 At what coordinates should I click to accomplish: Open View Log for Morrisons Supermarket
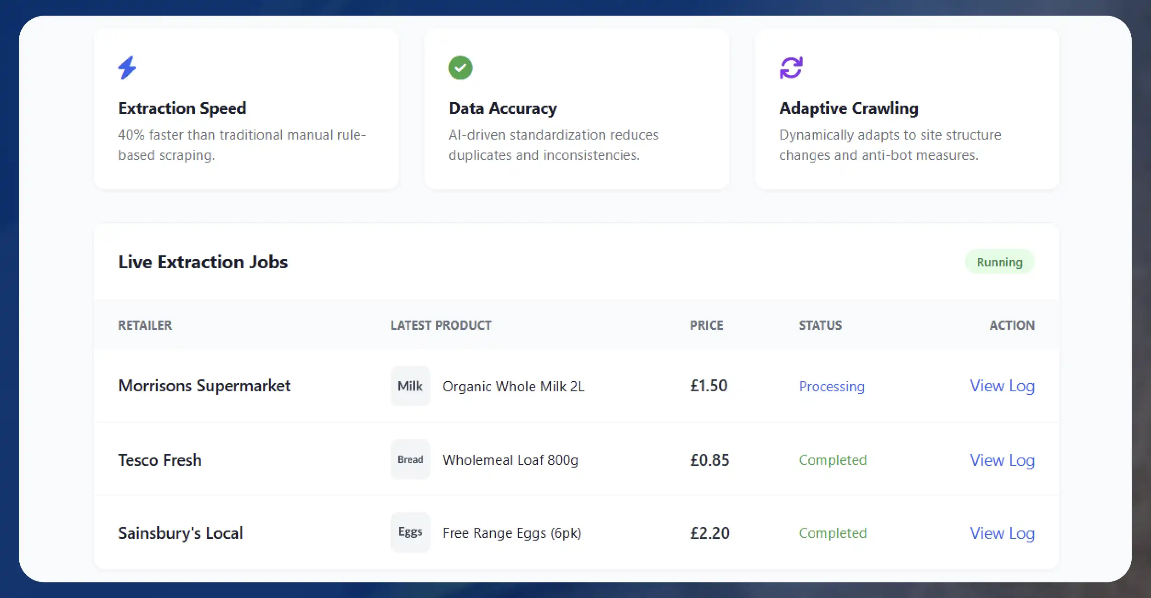click(x=1002, y=386)
